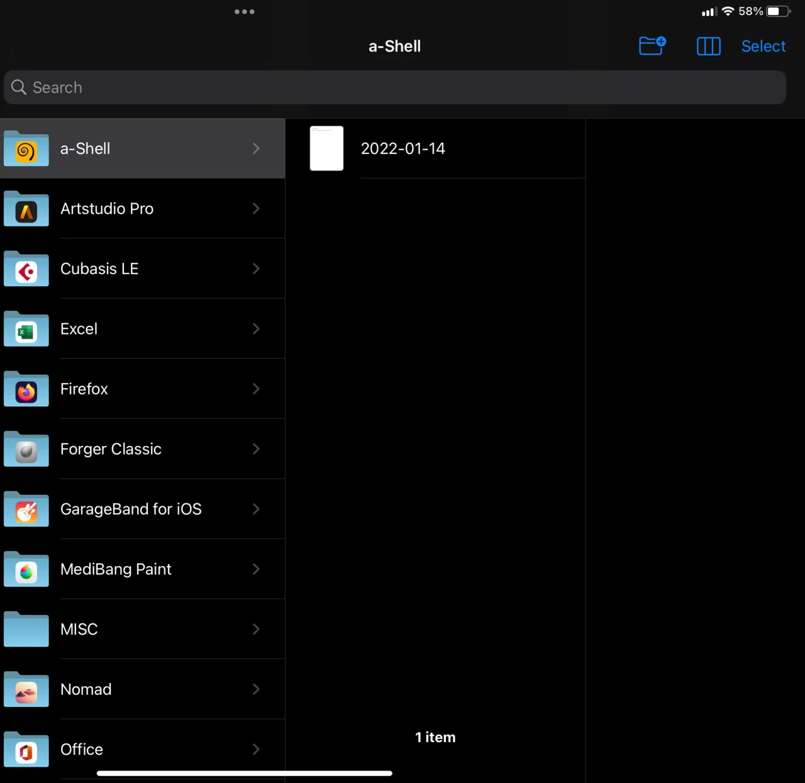
Task: Open the Artstudio Pro folder icon
Action: pyautogui.click(x=26, y=209)
